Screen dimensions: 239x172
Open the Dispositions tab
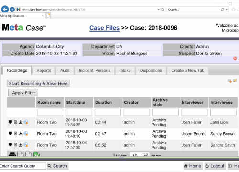point(151,70)
